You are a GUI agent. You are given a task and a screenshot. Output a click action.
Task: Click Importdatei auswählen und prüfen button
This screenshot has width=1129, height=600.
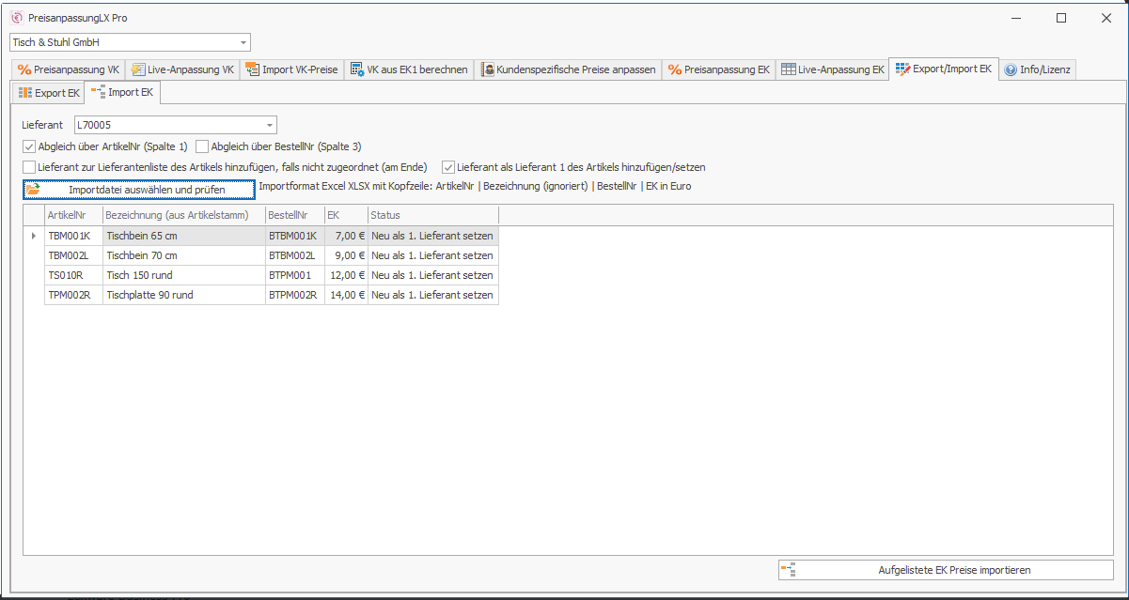[139, 190]
